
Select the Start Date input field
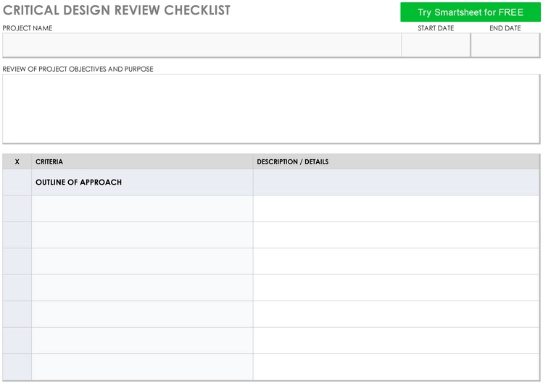(436, 45)
